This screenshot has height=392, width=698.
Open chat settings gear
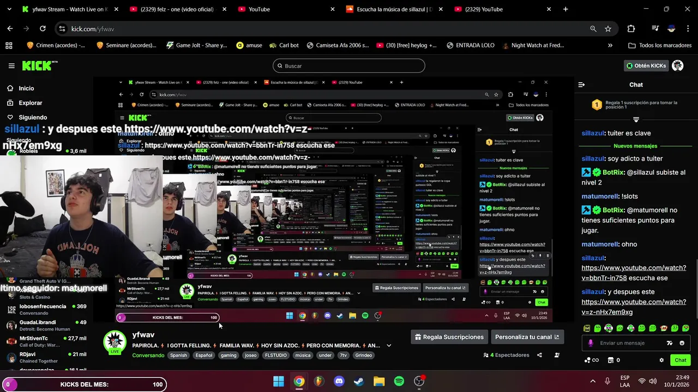click(661, 360)
